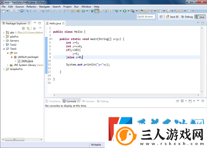Toggle Mark Occurrences highlighter icon
This screenshot has width=207, height=148.
click(x=97, y=11)
